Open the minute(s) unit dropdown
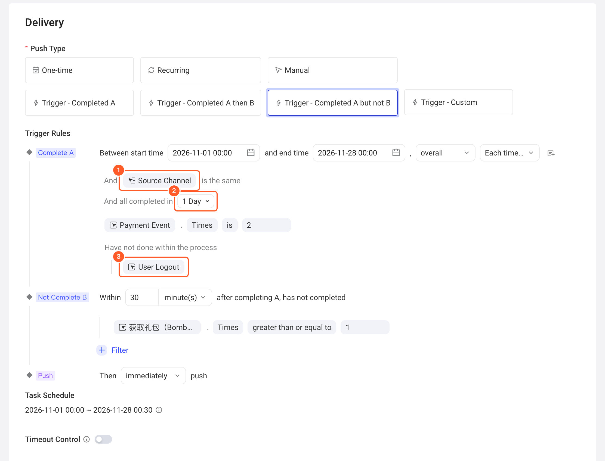This screenshot has height=461, width=605. (185, 297)
